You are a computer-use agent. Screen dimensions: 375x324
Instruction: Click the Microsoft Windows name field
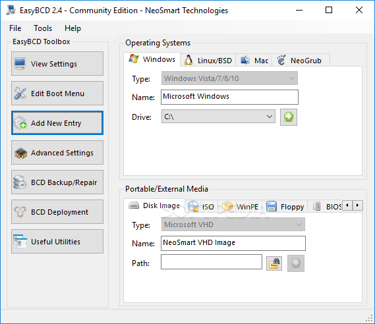coord(229,97)
